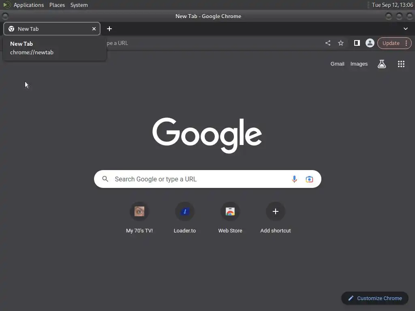Open the Applications menu
This screenshot has width=415, height=311.
(29, 5)
